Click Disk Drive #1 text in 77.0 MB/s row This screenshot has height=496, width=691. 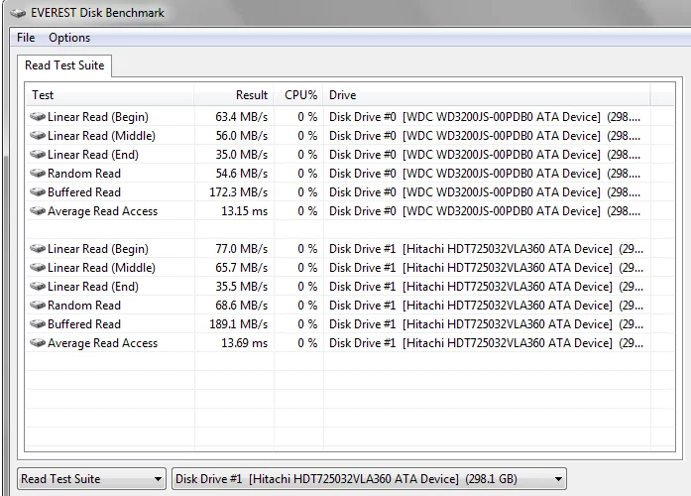(363, 249)
